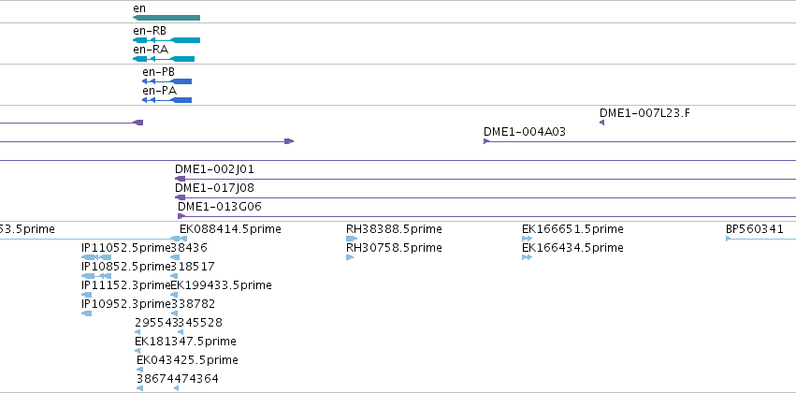Select the en-PA protein feature
796x393 pixels.
167,100
